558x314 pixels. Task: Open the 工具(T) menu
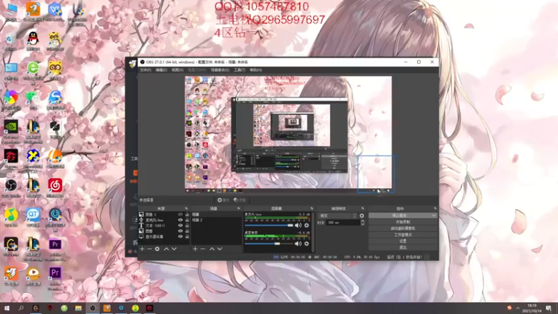click(239, 70)
